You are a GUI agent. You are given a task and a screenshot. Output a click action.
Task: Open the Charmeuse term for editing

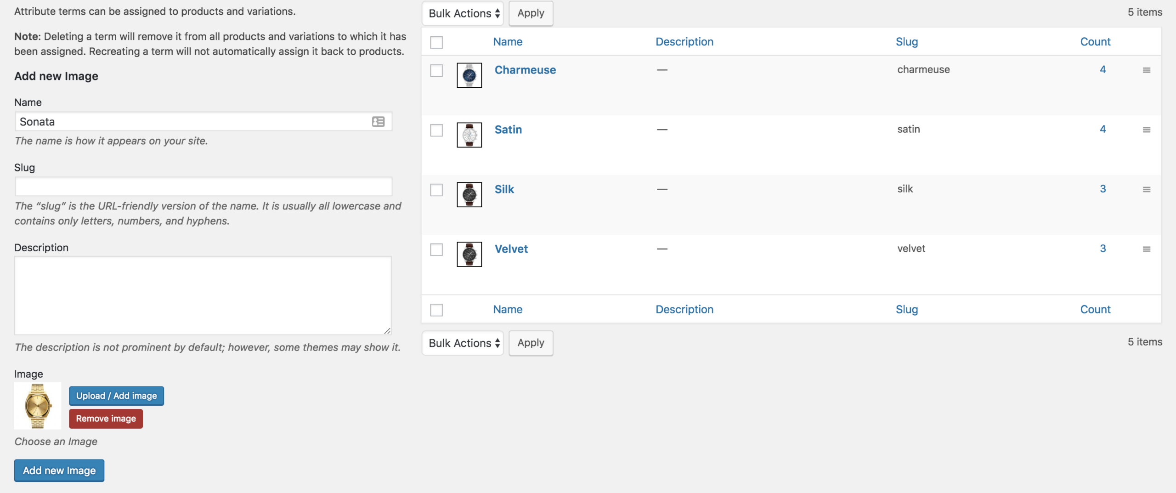click(x=525, y=70)
